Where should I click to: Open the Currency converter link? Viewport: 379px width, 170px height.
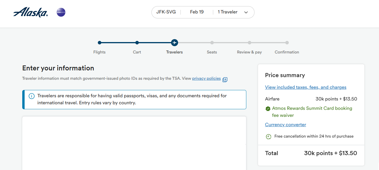point(286,125)
